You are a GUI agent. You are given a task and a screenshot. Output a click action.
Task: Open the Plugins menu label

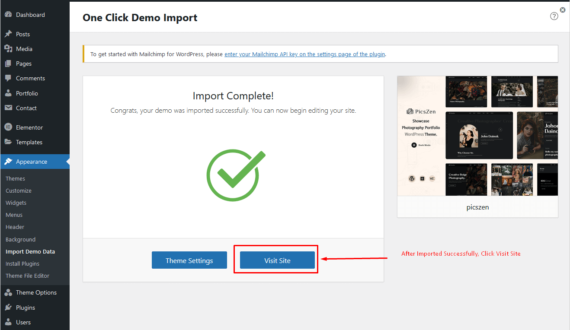(26, 308)
